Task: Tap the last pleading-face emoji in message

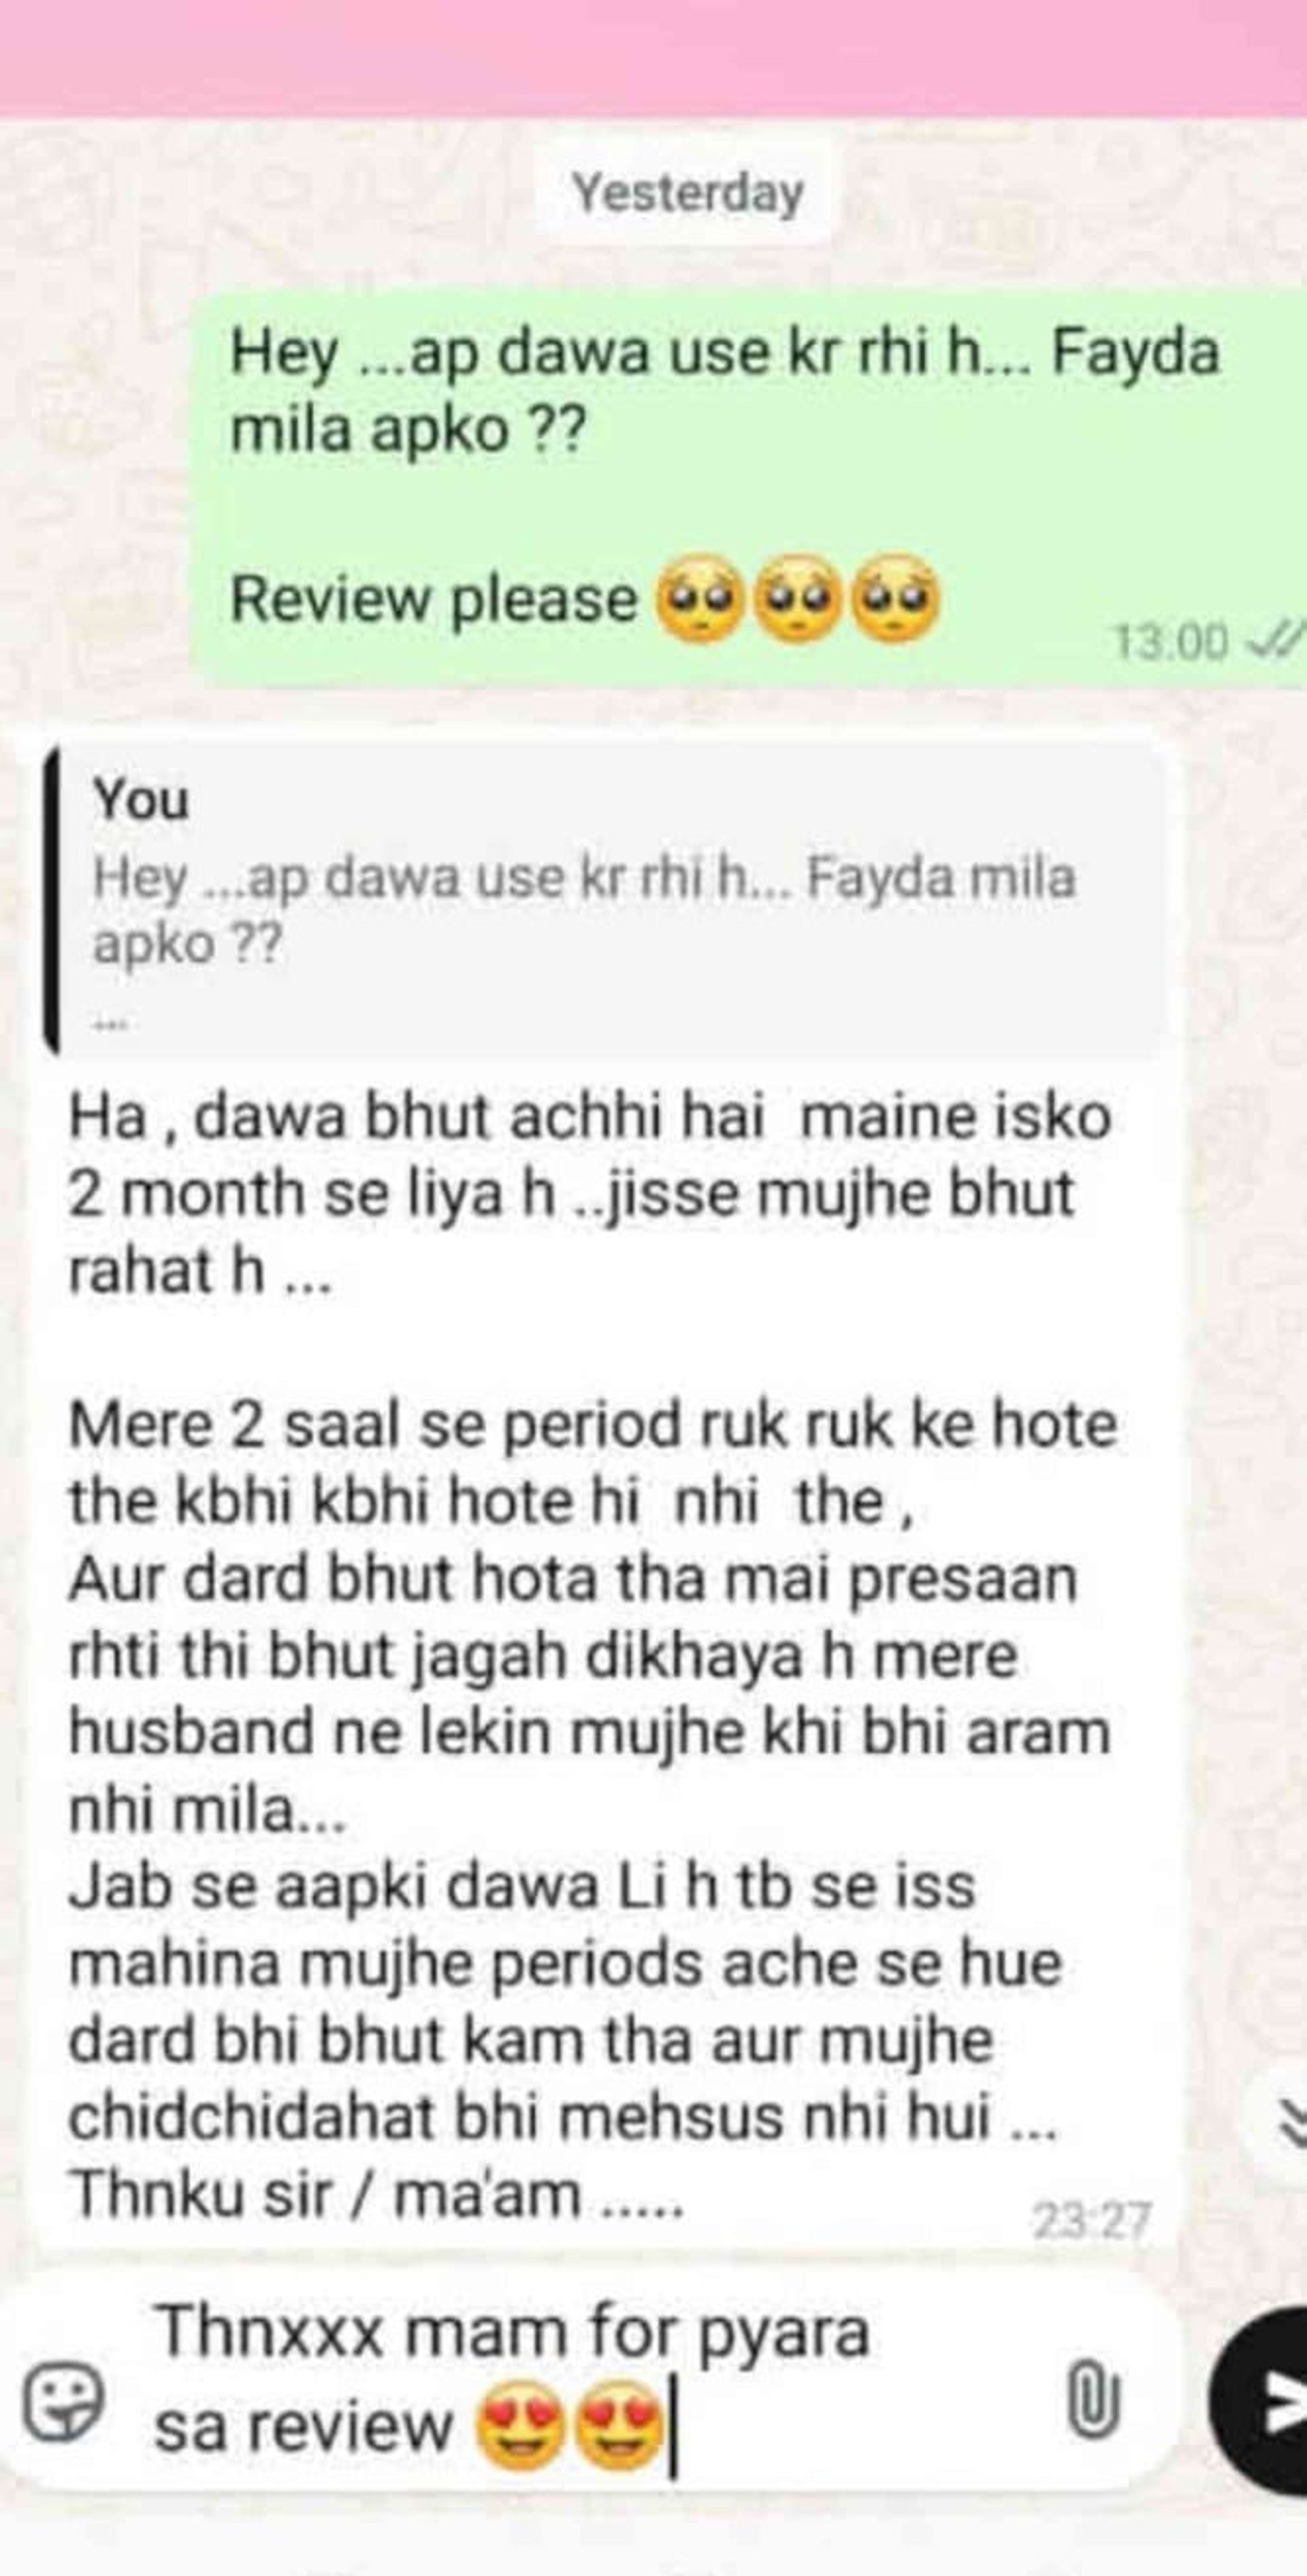Action: point(898,599)
